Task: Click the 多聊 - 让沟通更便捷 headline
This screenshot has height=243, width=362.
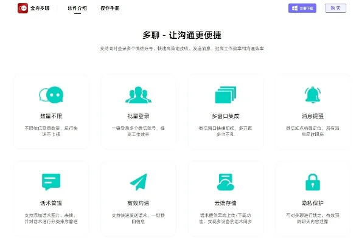Action: pyautogui.click(x=182, y=35)
